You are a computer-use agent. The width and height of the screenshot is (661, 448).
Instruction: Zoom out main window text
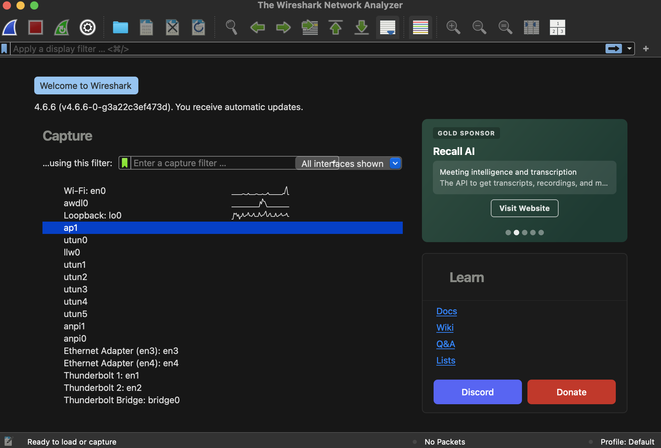pos(479,27)
